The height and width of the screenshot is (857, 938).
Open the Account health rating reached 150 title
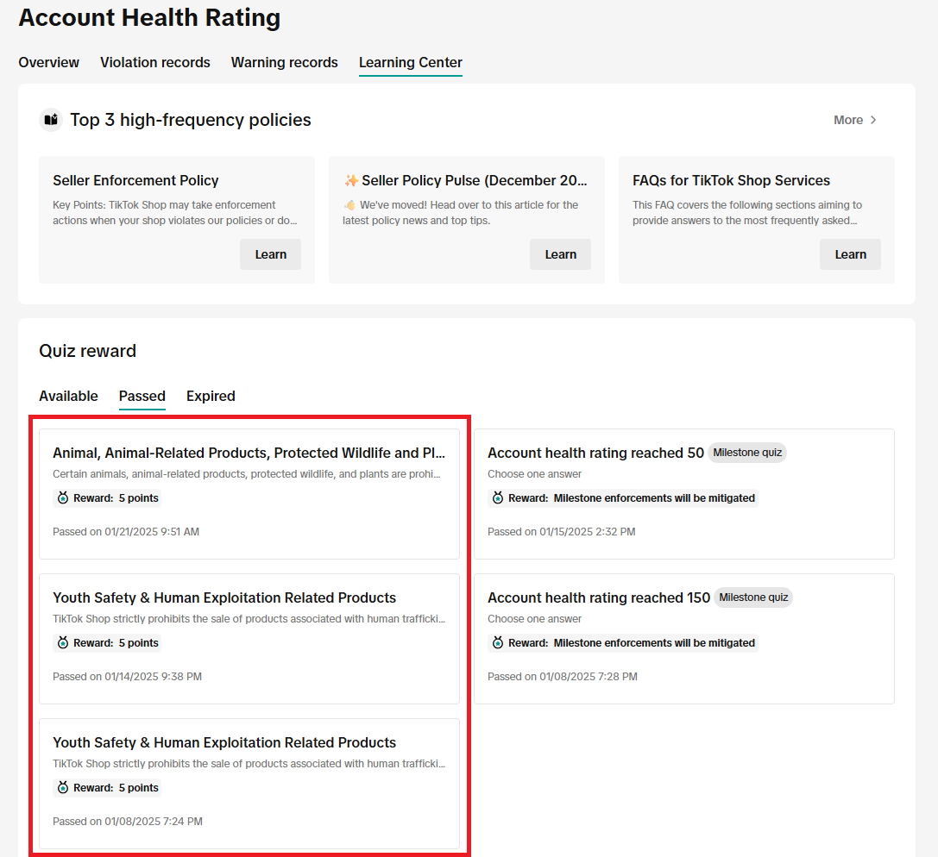[x=598, y=597]
